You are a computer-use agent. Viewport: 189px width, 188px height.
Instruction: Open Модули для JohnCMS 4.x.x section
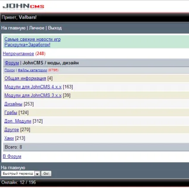pyautogui.click(x=33, y=87)
